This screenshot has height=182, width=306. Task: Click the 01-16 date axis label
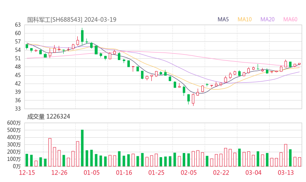124,172
